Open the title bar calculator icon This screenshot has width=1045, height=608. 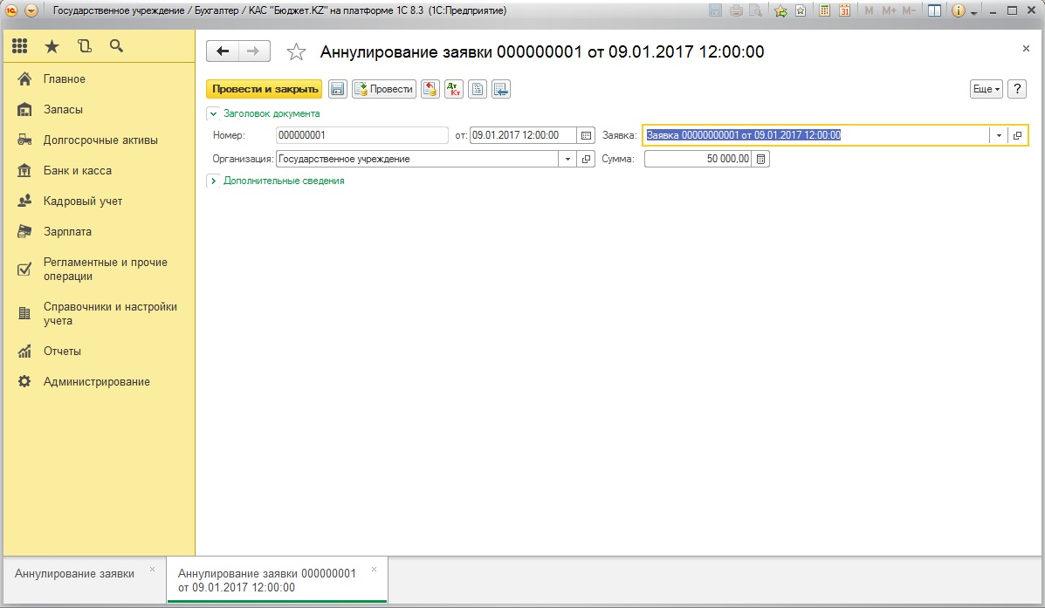824,10
